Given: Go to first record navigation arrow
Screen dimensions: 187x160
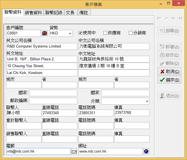Looking at the screenshot, I should 159,19.
